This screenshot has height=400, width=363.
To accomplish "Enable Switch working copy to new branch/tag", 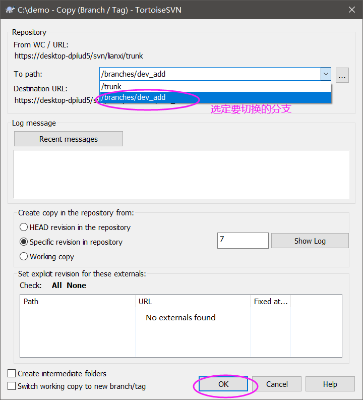I will [12, 386].
